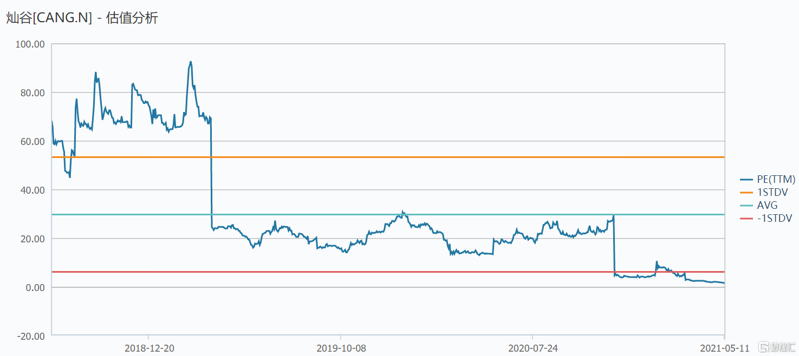Click the 0.00 y-axis label
799x356 pixels.
click(x=35, y=287)
